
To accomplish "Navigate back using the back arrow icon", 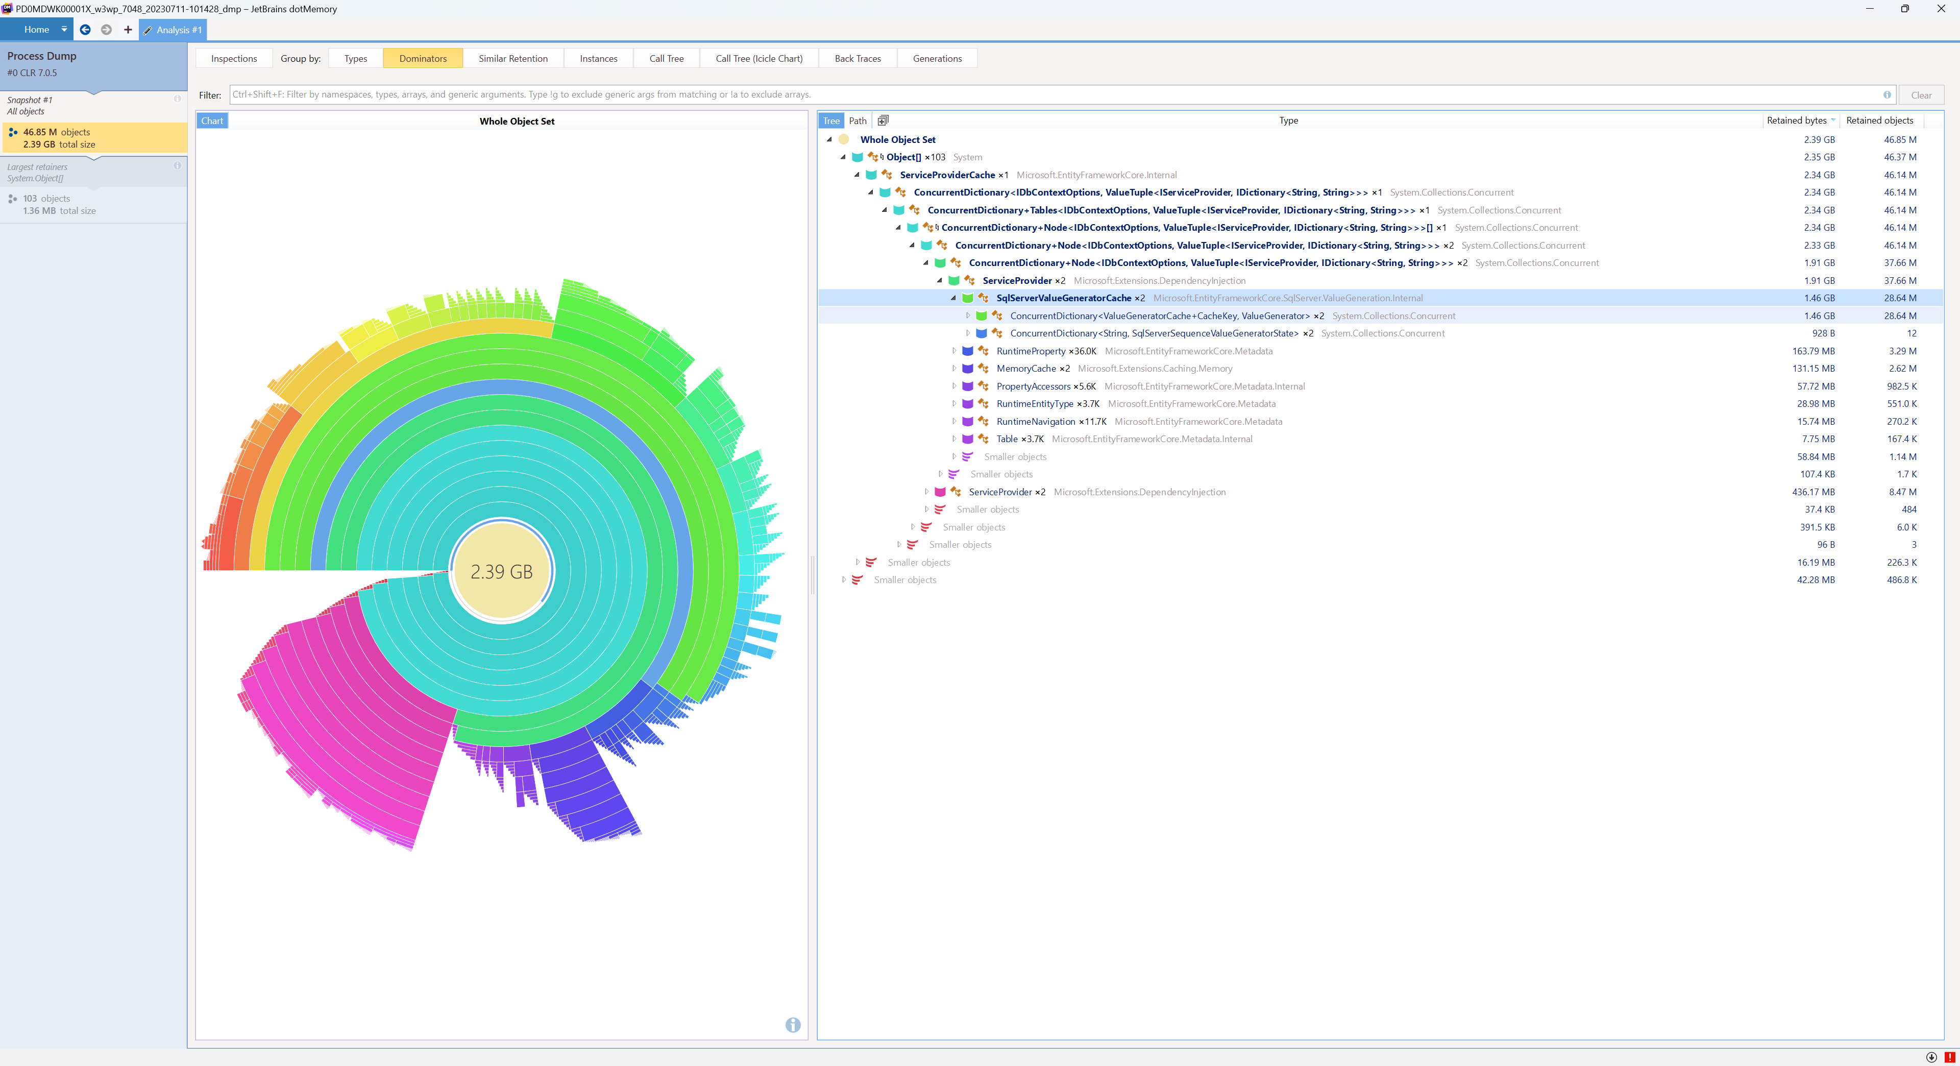I will click(85, 30).
